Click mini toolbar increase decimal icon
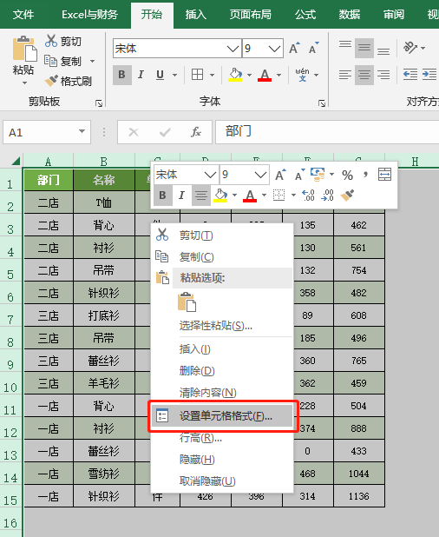 tap(308, 196)
